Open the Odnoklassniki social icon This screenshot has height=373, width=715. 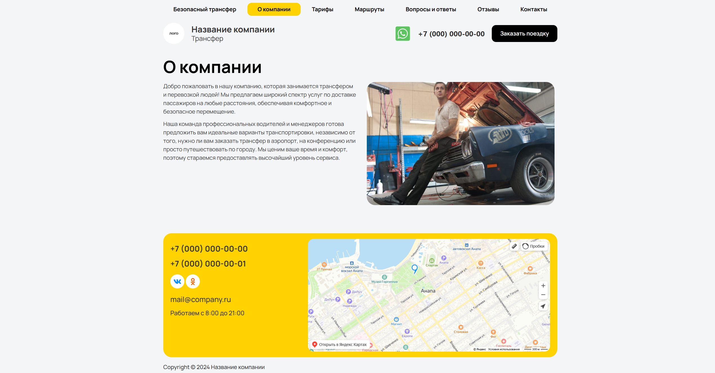193,281
